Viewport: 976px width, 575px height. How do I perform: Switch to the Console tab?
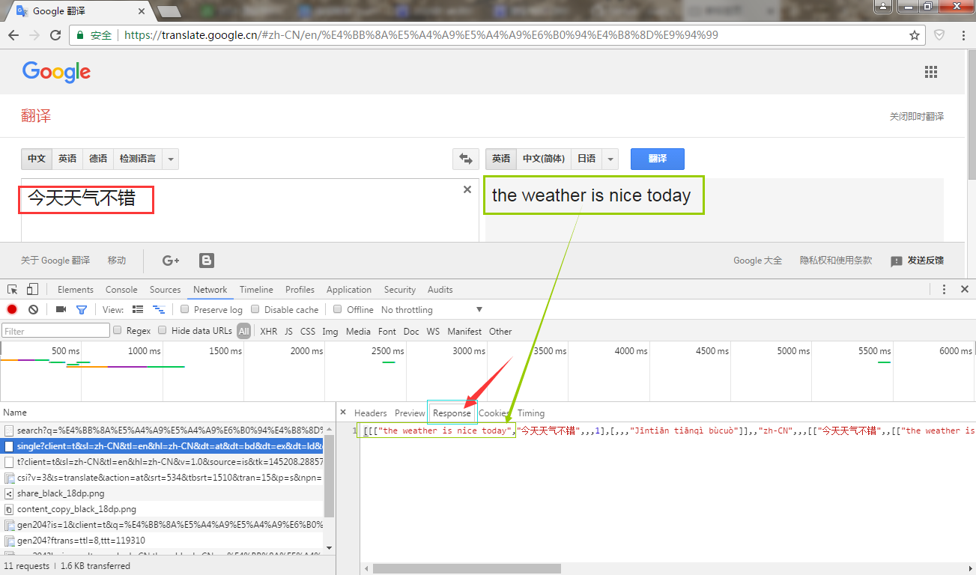(x=121, y=290)
